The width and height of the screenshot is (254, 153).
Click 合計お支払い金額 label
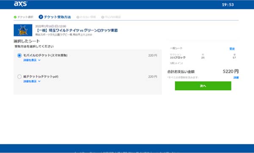[181, 72]
